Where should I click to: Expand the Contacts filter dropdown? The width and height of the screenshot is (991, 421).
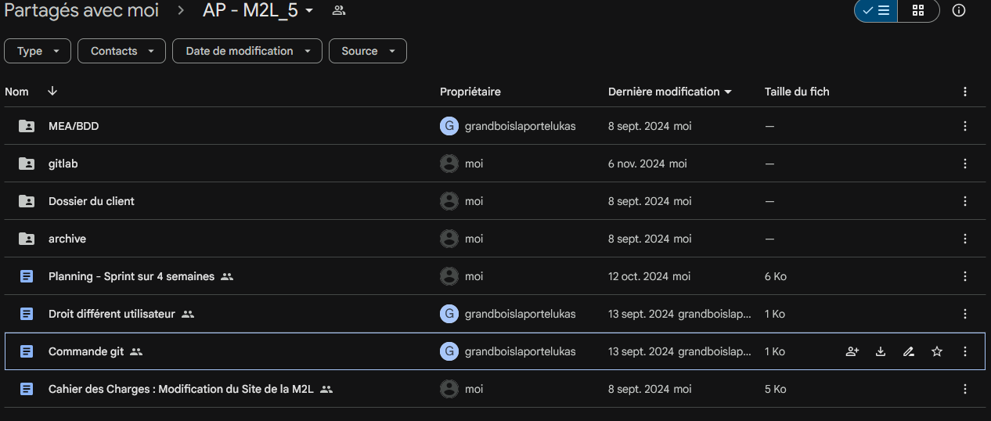[121, 51]
